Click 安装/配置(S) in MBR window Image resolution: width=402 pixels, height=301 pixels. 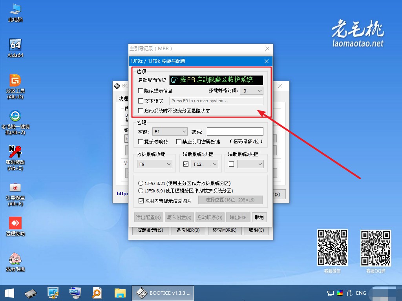(150, 230)
